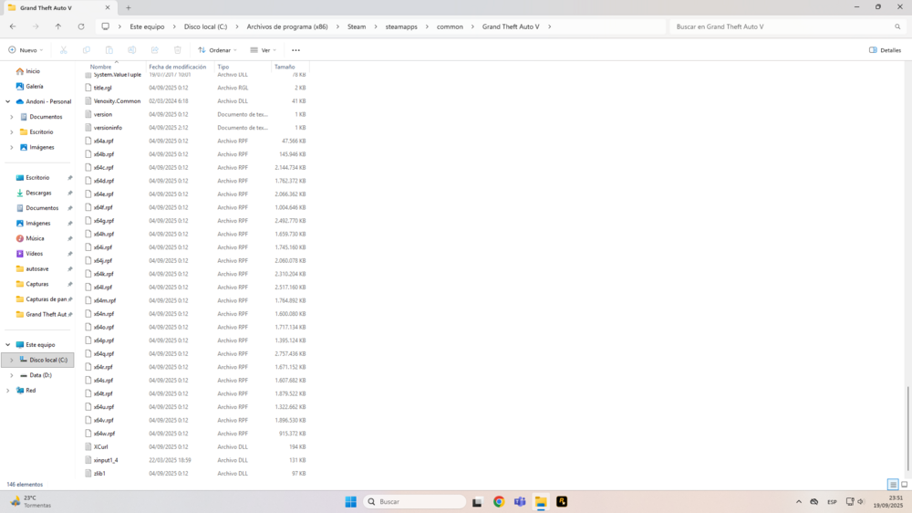Sort by Nombre column header
The height and width of the screenshot is (513, 912).
pos(100,67)
